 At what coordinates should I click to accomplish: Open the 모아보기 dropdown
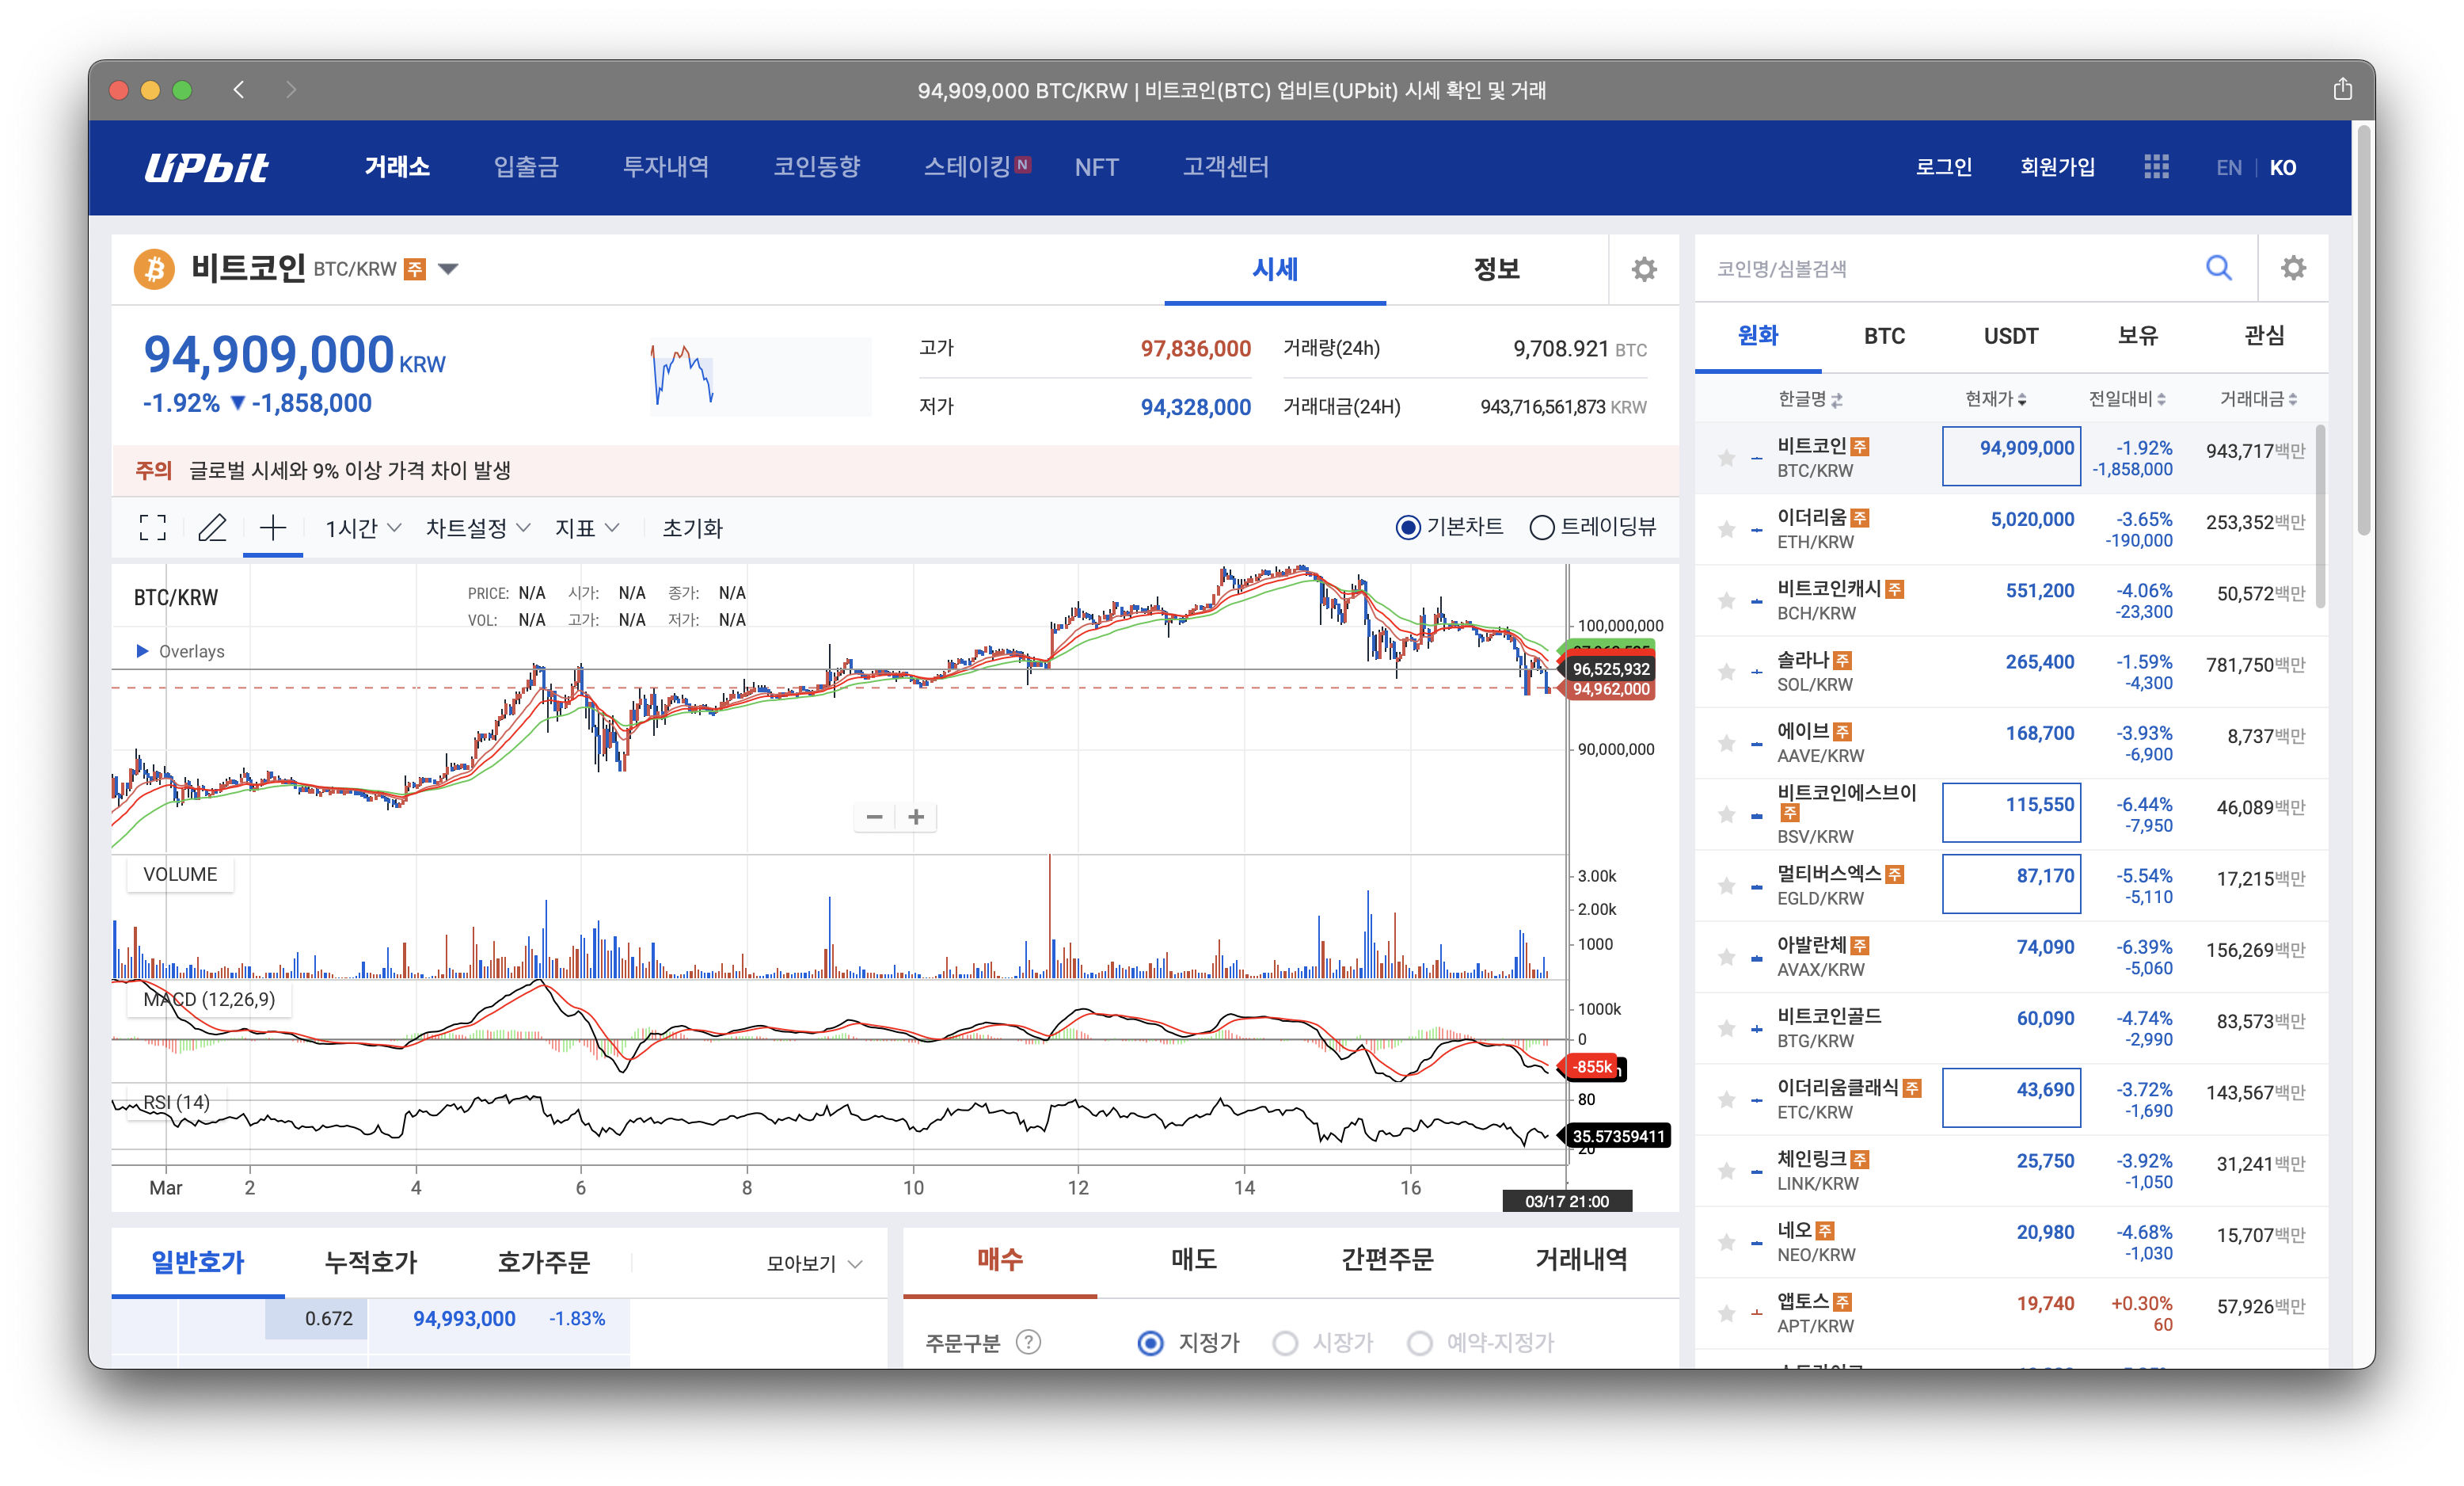pyautogui.click(x=814, y=1263)
